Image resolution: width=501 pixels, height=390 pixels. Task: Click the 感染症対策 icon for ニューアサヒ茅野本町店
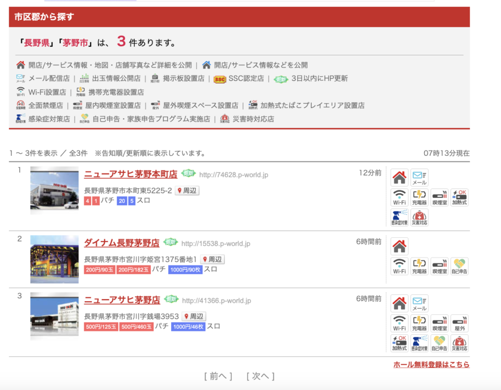tap(399, 217)
